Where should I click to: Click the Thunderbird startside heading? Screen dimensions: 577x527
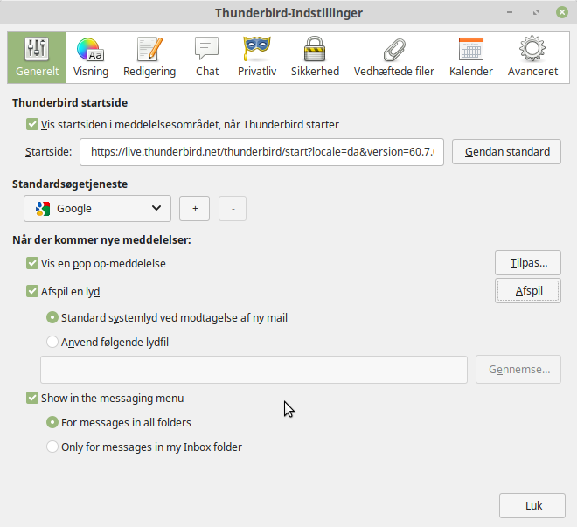tap(70, 102)
